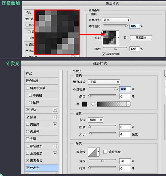Open the 混合模式 dropdown in the 图案叠加 dialog

(x=116, y=20)
